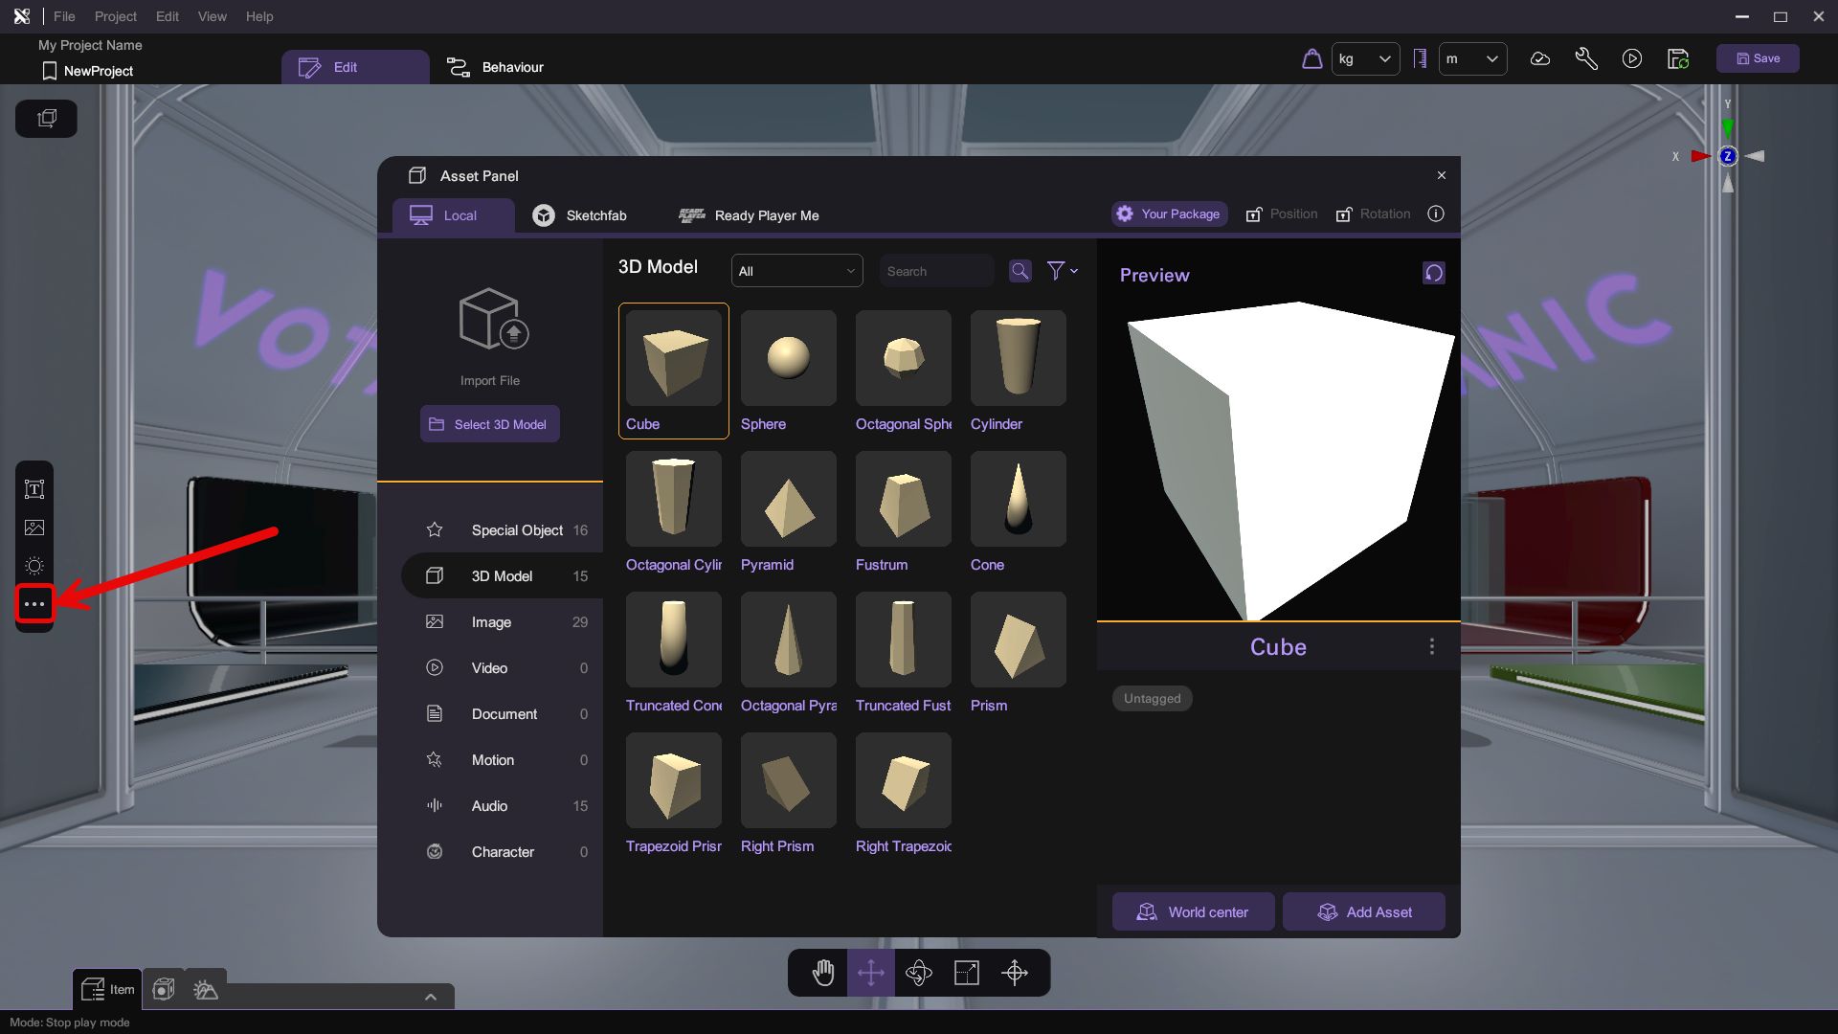Click the search magnifier icon
This screenshot has width=1838, height=1034.
click(x=1020, y=271)
